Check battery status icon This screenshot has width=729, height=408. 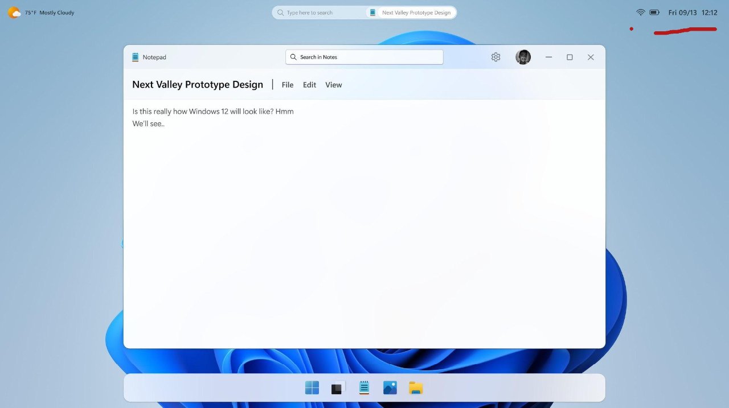[x=655, y=13]
